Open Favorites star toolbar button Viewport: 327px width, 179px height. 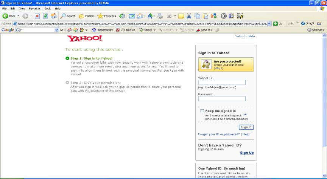click(107, 16)
